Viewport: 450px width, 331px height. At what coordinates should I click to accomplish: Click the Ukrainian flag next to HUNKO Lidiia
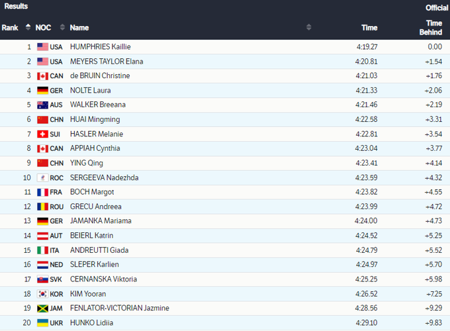click(42, 322)
